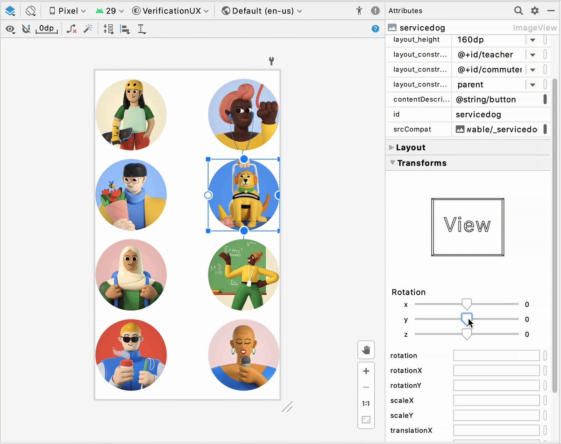Toggle the autoconnect magnet icon
The height and width of the screenshot is (444, 561).
[x=26, y=29]
